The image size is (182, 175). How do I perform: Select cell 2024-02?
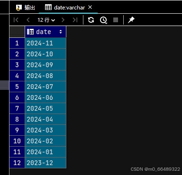click(x=45, y=141)
